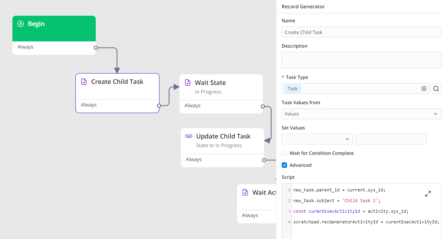Image resolution: width=442 pixels, height=239 pixels.
Task: Click Create Child Task output connector
Action: click(159, 105)
